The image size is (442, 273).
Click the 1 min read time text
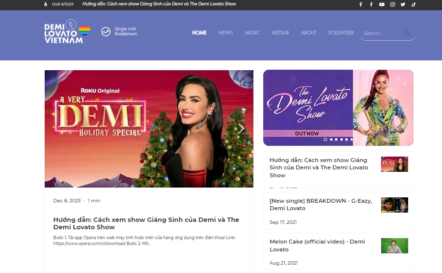point(94,201)
